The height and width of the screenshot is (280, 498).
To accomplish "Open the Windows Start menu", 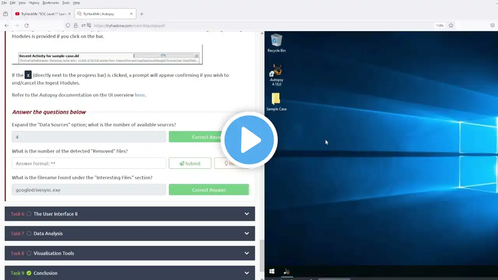I will pos(272,271).
